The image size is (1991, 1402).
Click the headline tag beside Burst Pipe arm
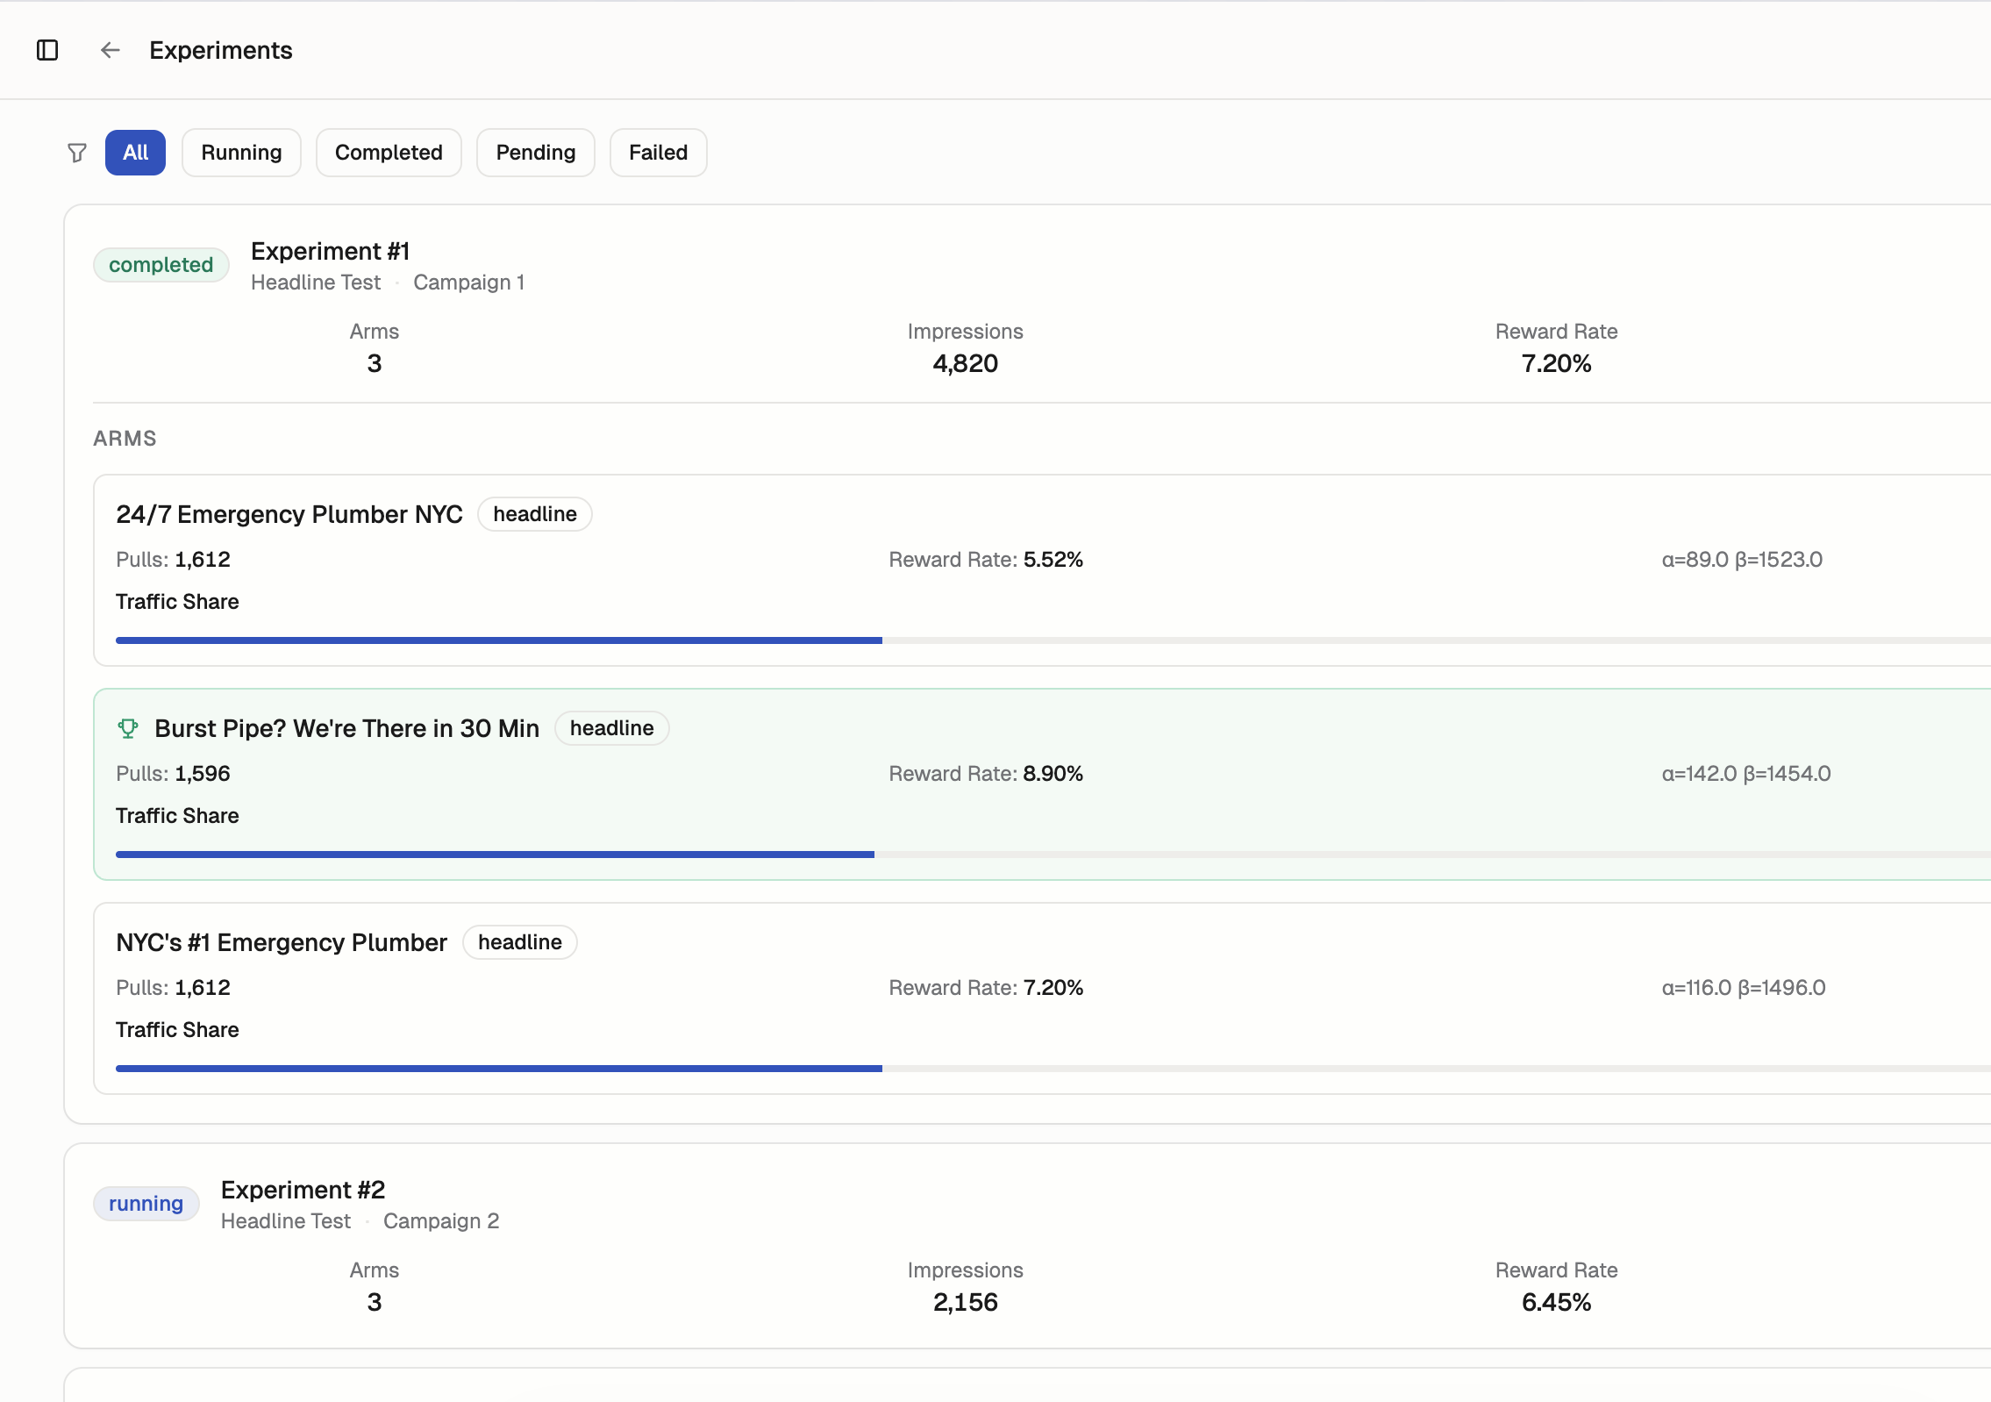coord(611,728)
